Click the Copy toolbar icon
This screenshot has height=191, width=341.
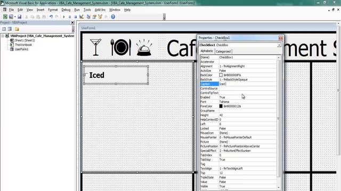click(x=32, y=16)
